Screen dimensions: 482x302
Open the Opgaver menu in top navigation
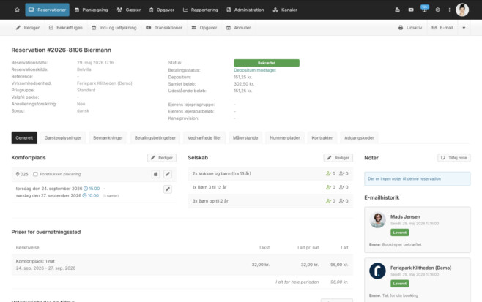(x=162, y=10)
